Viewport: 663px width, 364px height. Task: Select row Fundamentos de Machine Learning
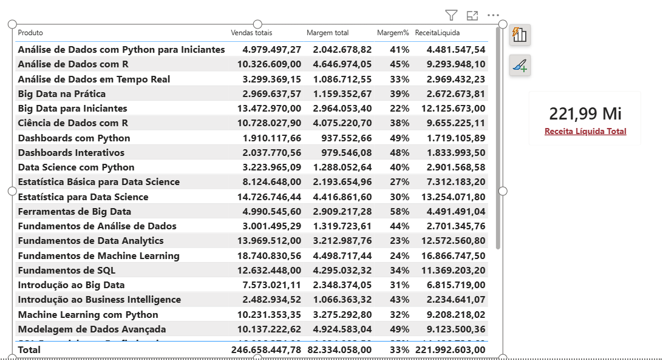(x=251, y=255)
